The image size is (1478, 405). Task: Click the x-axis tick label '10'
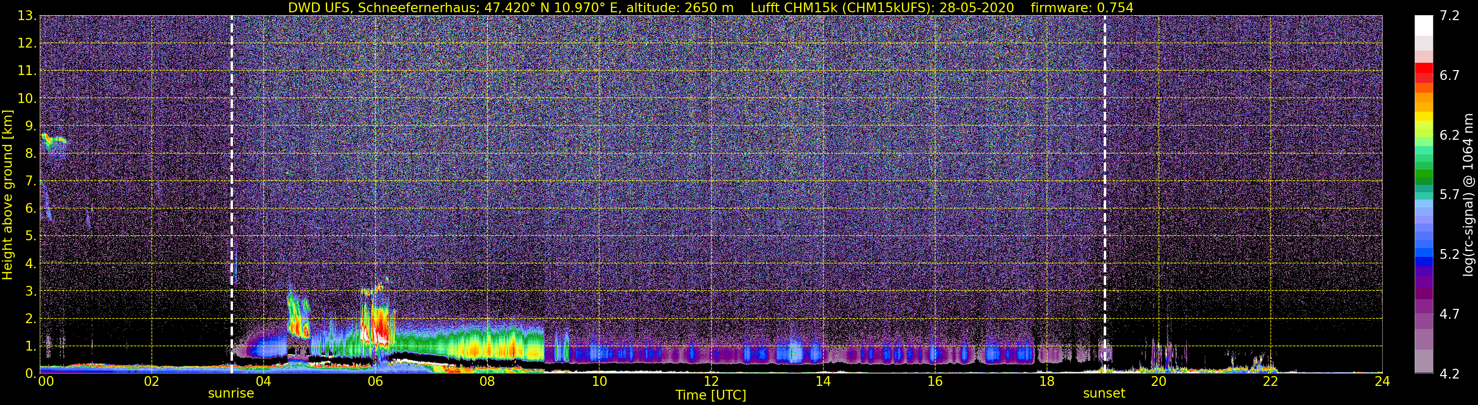pyautogui.click(x=599, y=381)
